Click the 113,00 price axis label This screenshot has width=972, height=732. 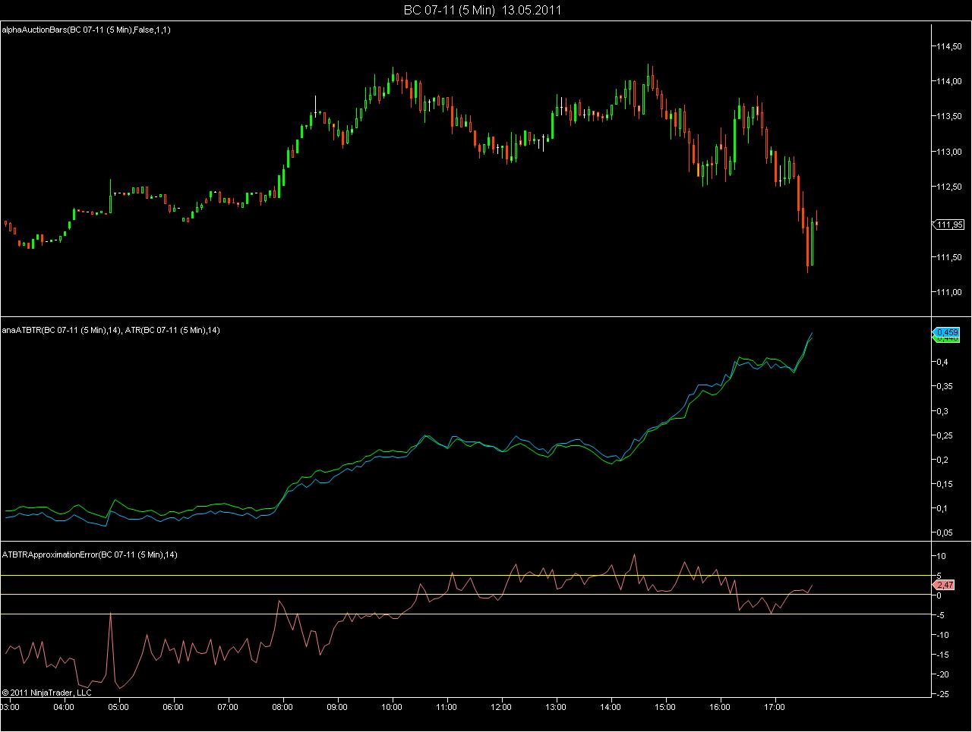pos(950,152)
